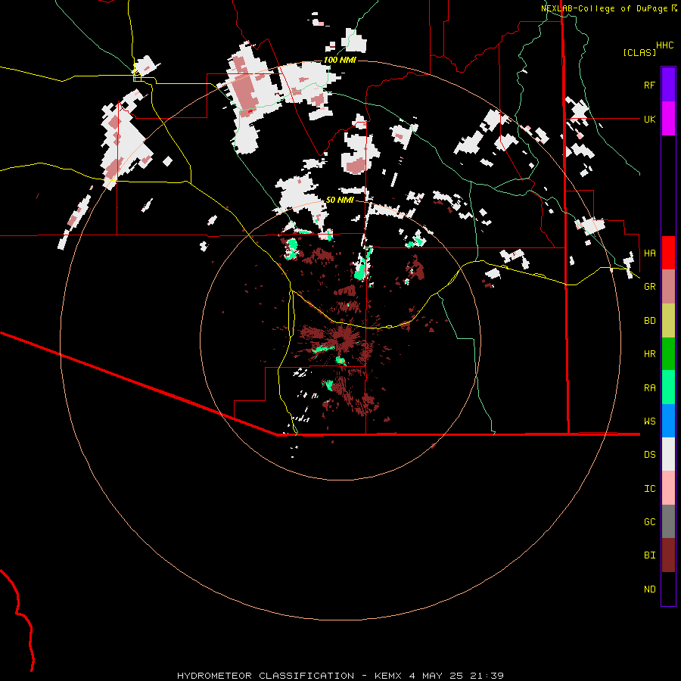Click the RF purple legend swatch

[x=668, y=85]
